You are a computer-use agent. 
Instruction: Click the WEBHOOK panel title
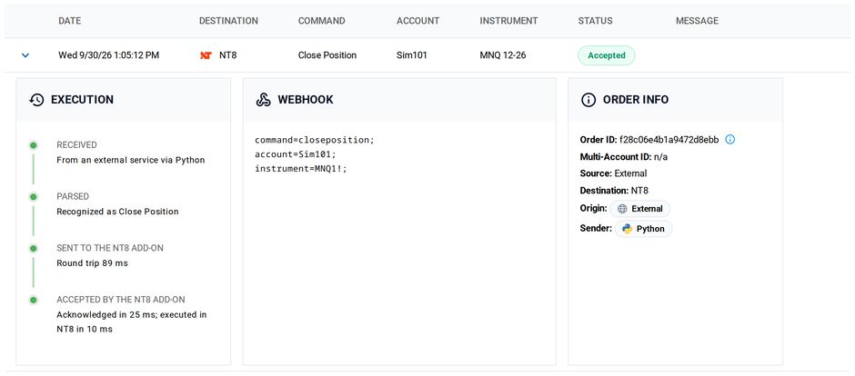(306, 100)
